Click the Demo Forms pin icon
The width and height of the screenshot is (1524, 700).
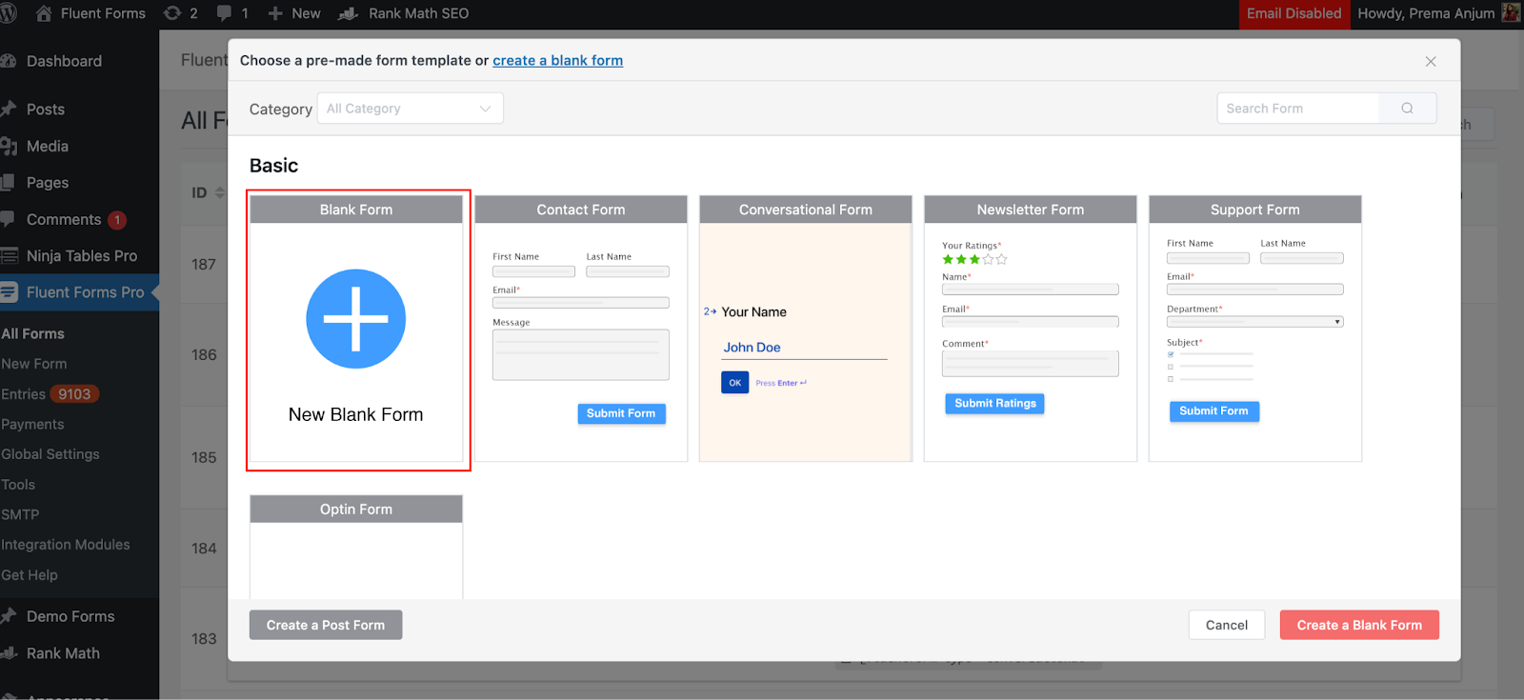10,616
